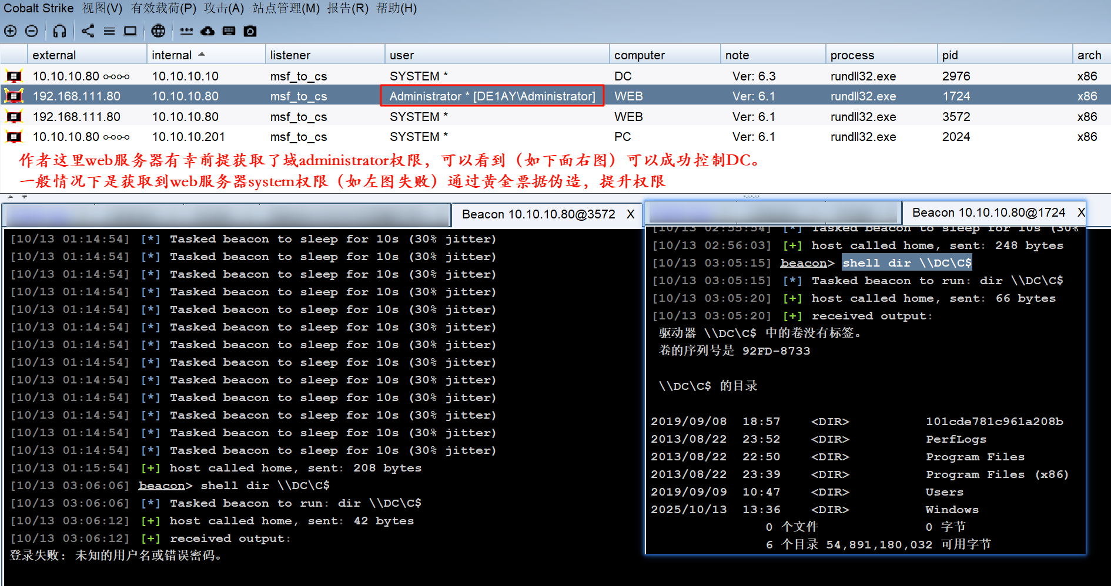Click directory entry PerfLogs
Viewport: 1111px width, 586px height.
[x=956, y=439]
